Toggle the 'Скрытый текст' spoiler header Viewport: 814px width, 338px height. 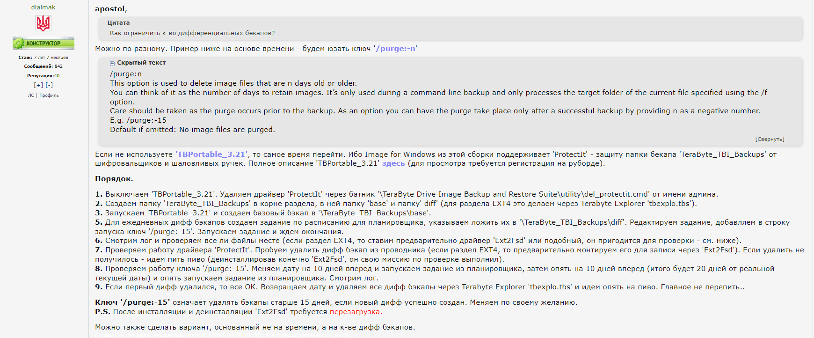pos(141,63)
